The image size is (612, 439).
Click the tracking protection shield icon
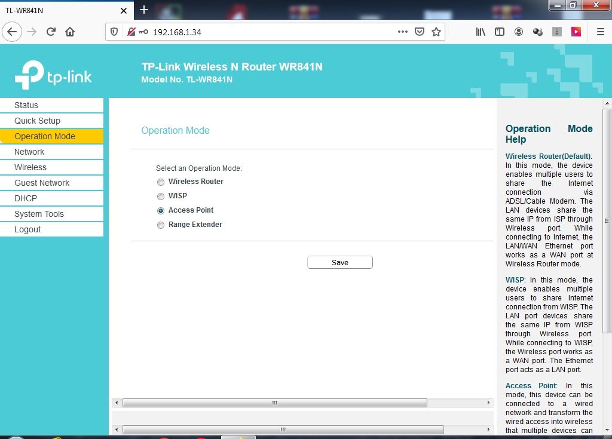pos(114,32)
